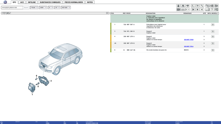Click the single left arrow back icon
The width and height of the screenshot is (221, 124).
(x=202, y=10)
